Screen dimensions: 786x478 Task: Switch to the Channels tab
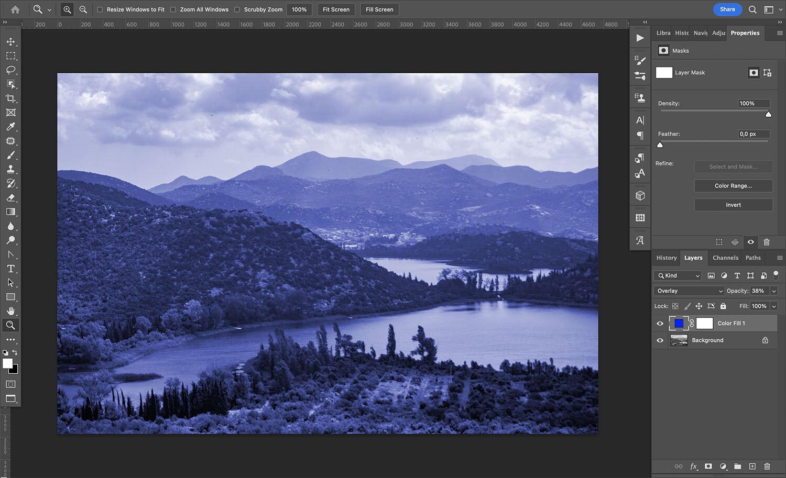click(x=725, y=258)
